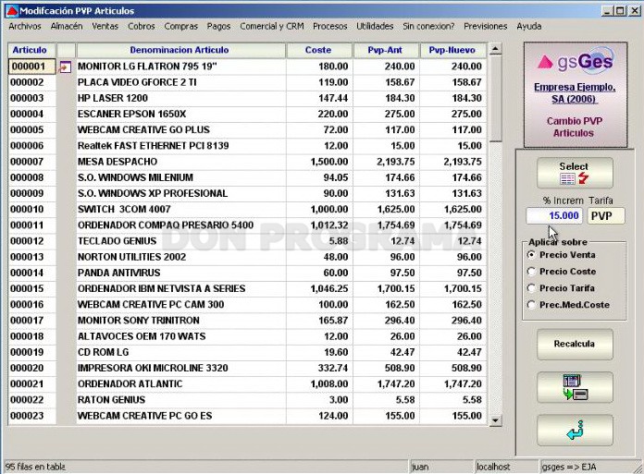Click the window resize grip in status bar
Image resolution: width=644 pixels, height=474 pixels.
(638, 468)
